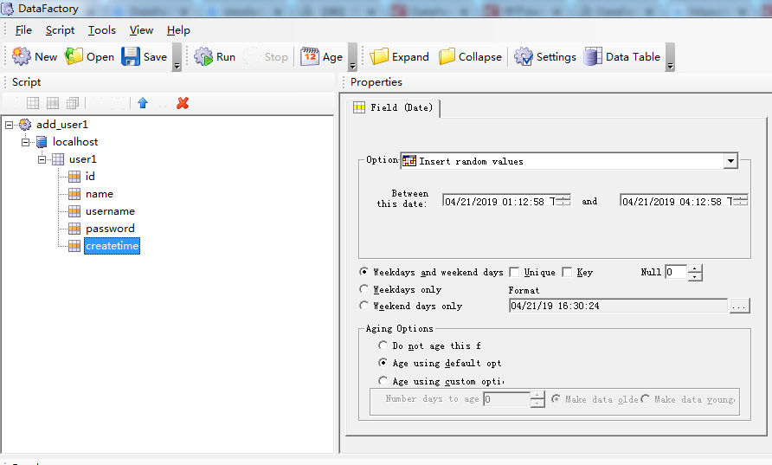Move item up with blue arrow
The image size is (772, 465).
pyautogui.click(x=143, y=103)
